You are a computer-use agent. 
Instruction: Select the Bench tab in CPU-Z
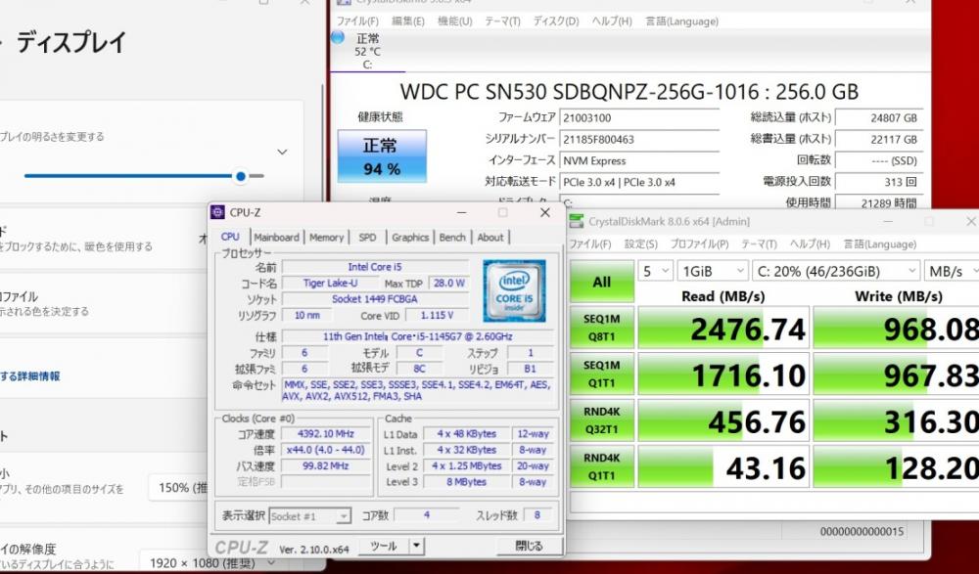point(452,237)
